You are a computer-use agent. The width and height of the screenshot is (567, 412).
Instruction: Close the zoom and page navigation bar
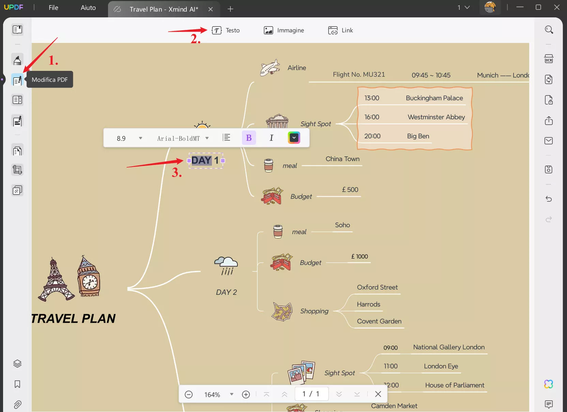(x=378, y=394)
